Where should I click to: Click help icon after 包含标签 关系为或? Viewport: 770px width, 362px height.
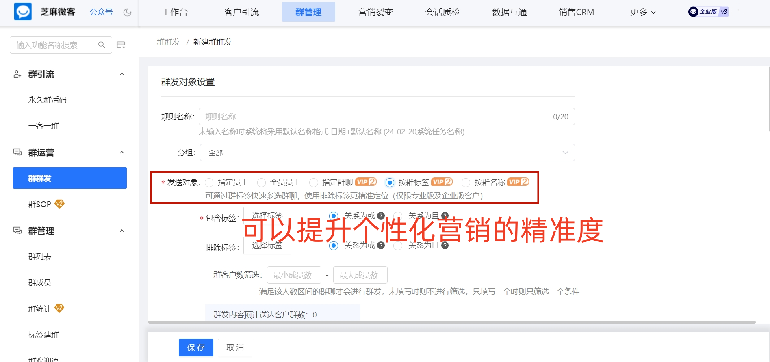coord(381,216)
